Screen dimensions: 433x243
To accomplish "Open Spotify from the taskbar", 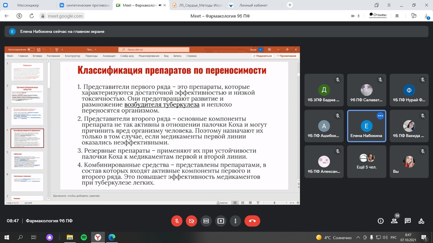I will coord(84,238).
